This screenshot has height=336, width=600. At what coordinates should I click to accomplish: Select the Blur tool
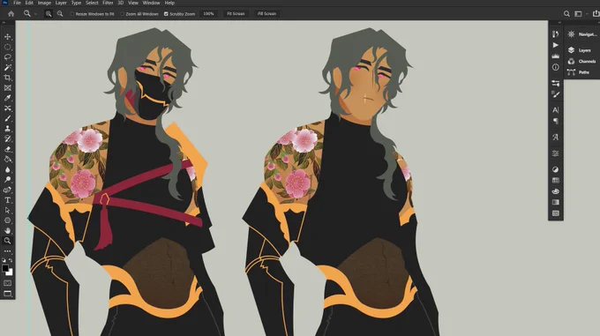(x=7, y=169)
